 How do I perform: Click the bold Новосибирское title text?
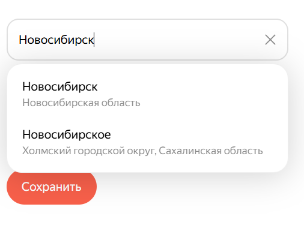point(67,134)
